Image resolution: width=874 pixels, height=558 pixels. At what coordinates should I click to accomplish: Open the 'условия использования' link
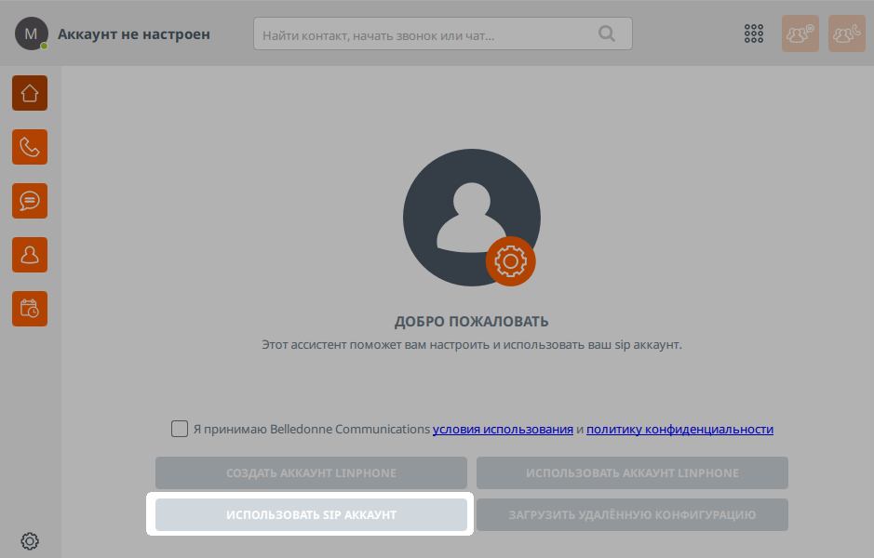(x=503, y=430)
